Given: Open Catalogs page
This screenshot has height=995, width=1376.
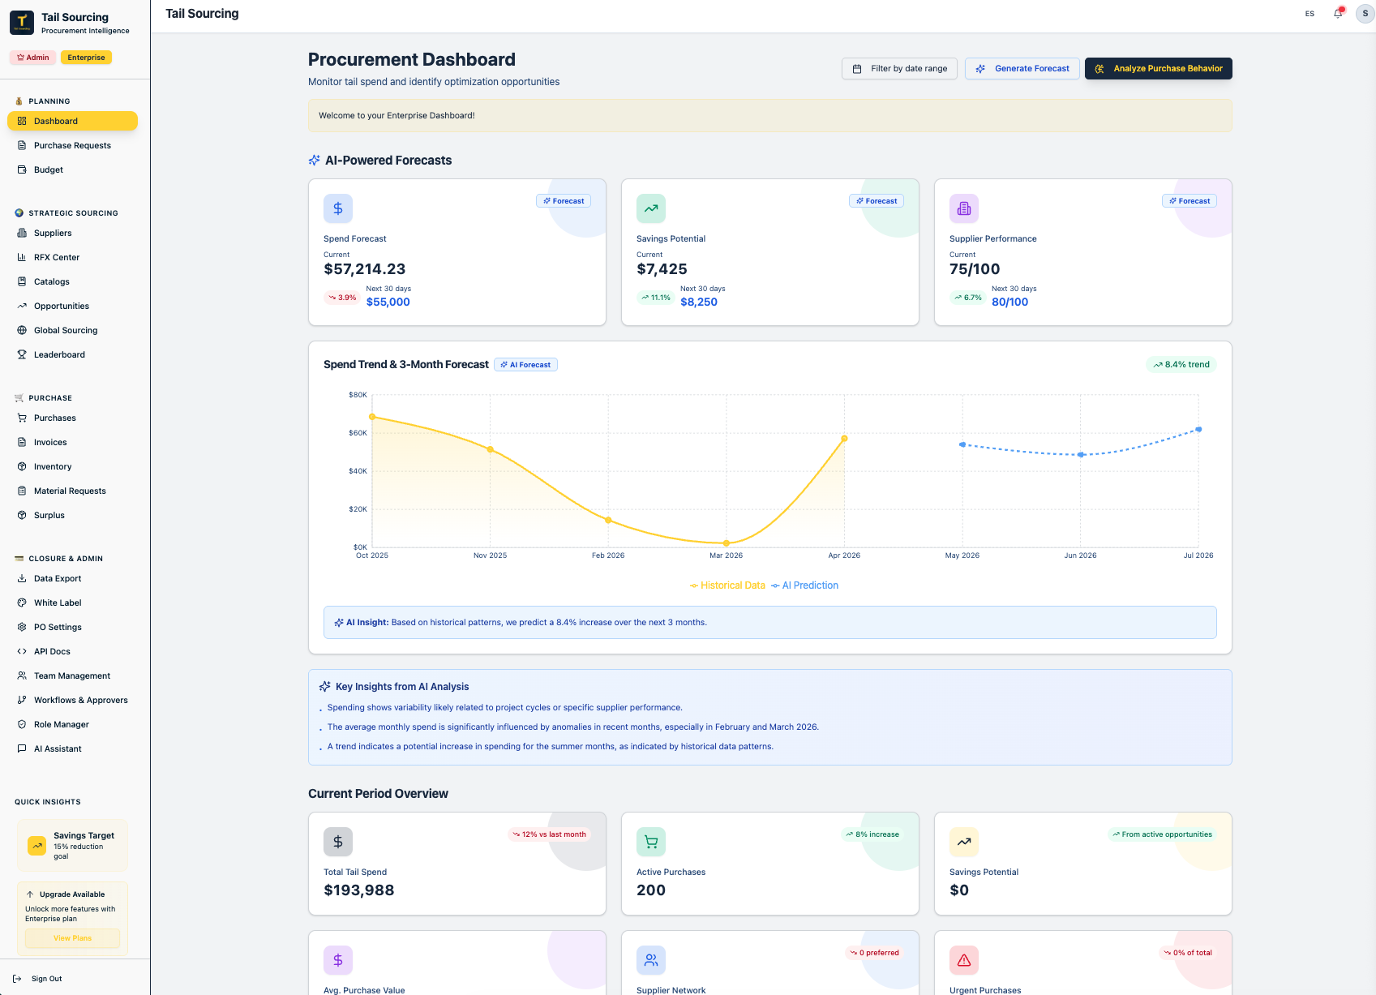Looking at the screenshot, I should 72,281.
